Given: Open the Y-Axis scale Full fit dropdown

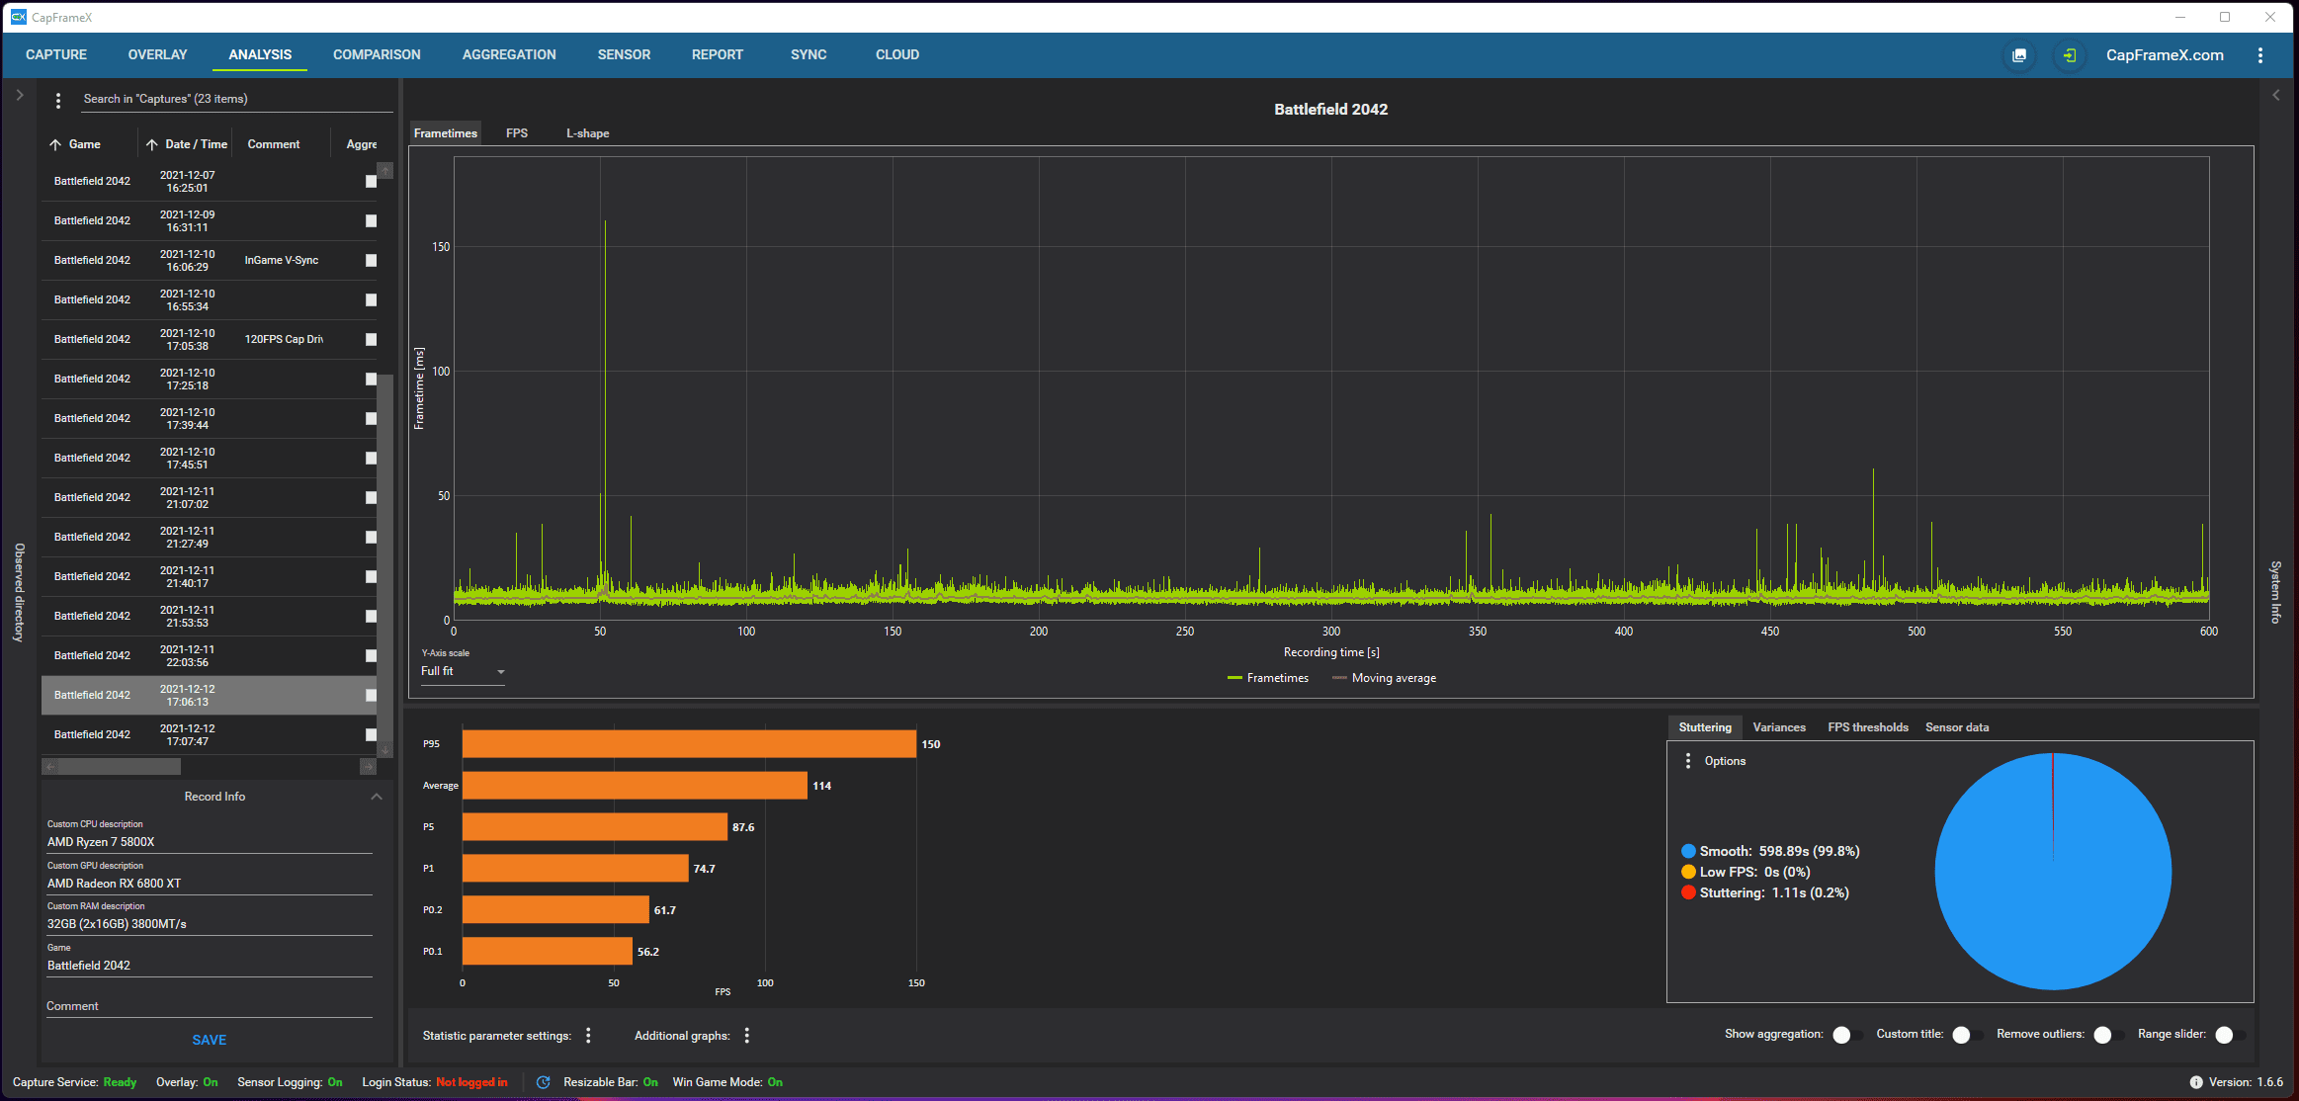Looking at the screenshot, I should 463,672.
